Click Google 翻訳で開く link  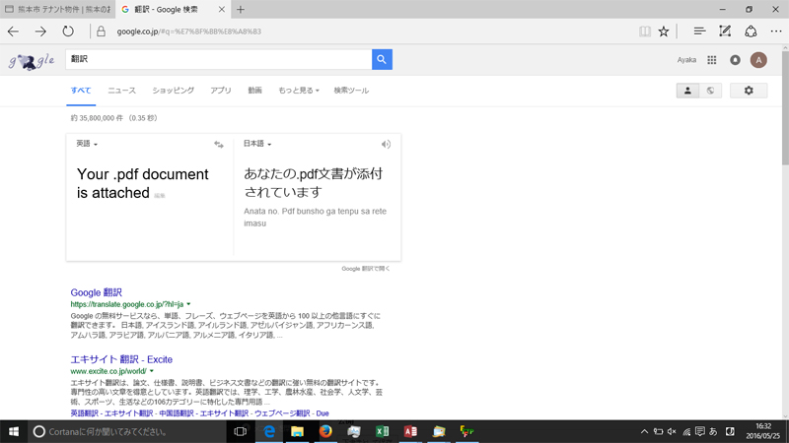point(366,269)
